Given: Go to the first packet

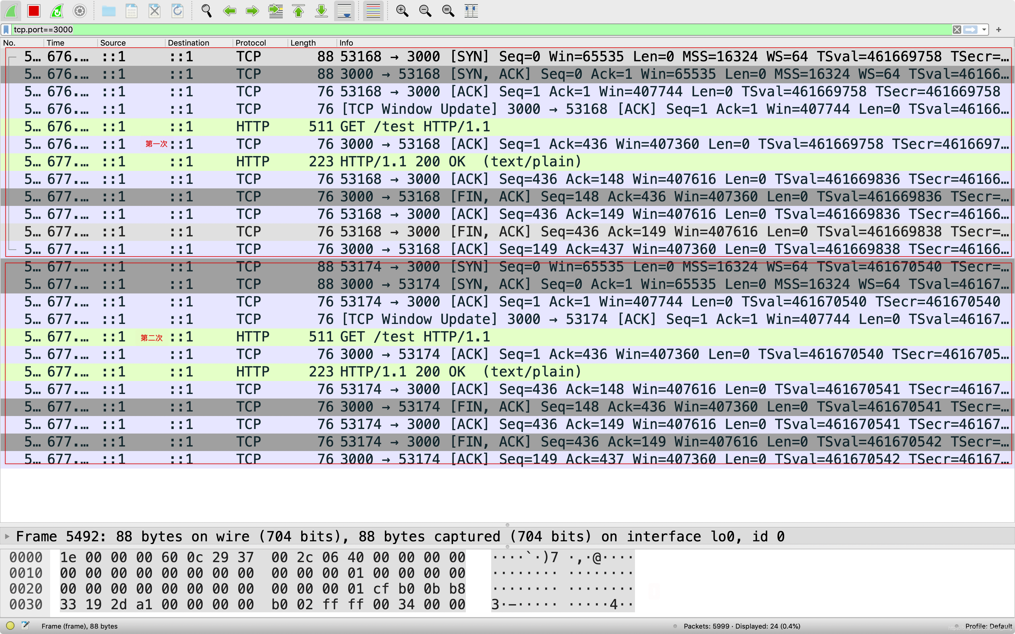Looking at the screenshot, I should (x=299, y=11).
